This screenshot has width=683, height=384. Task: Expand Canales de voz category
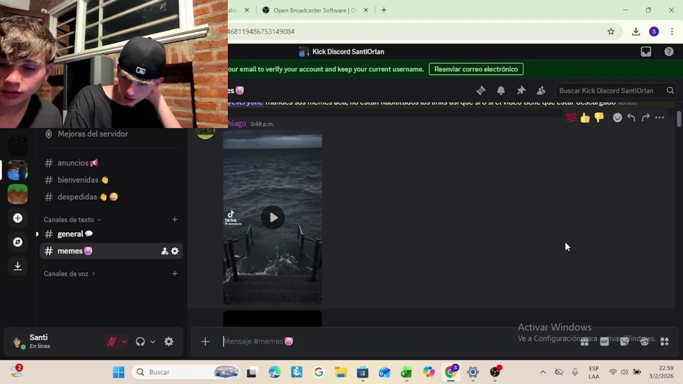(x=69, y=274)
